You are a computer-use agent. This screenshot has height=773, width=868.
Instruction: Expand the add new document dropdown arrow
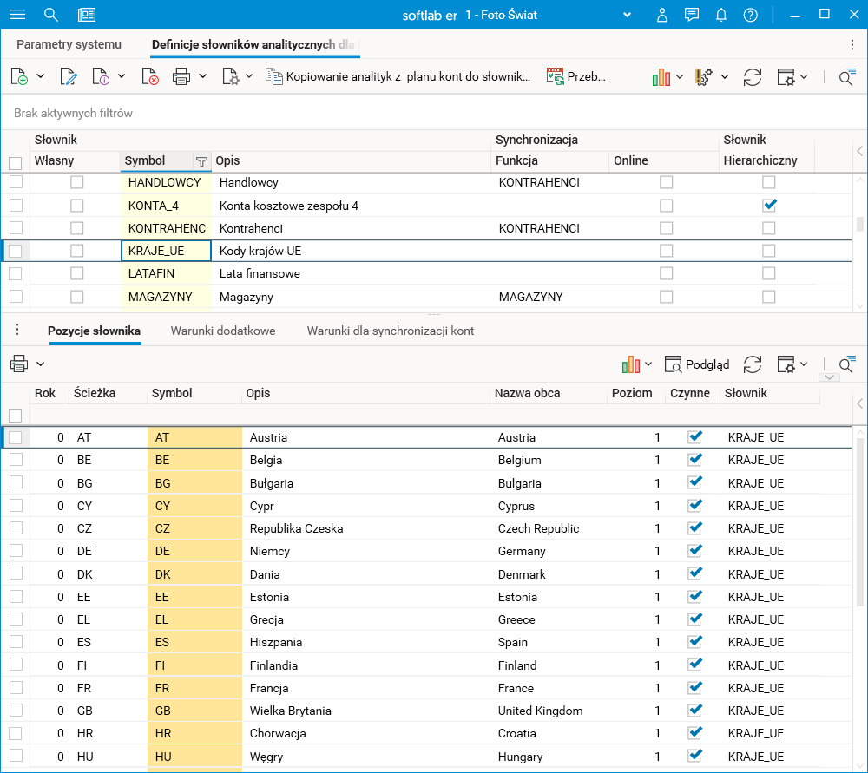point(41,76)
